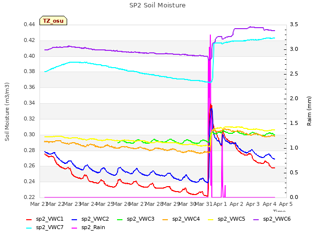Screen dimensions: 316x237
Task: Click the small magenta rain spike on Apr 1
Action: pyautogui.click(x=225, y=191)
